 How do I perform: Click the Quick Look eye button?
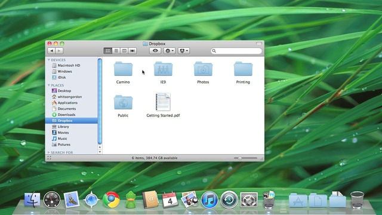pos(155,51)
